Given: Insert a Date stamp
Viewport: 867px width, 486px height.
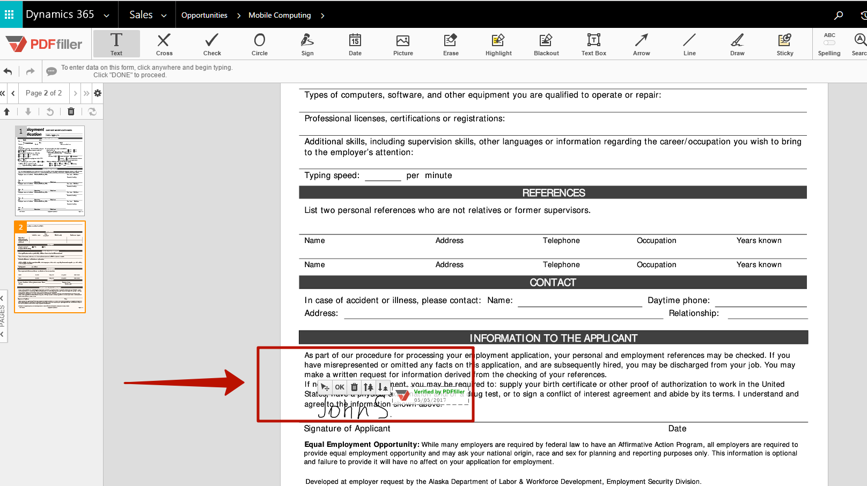Looking at the screenshot, I should [355, 43].
